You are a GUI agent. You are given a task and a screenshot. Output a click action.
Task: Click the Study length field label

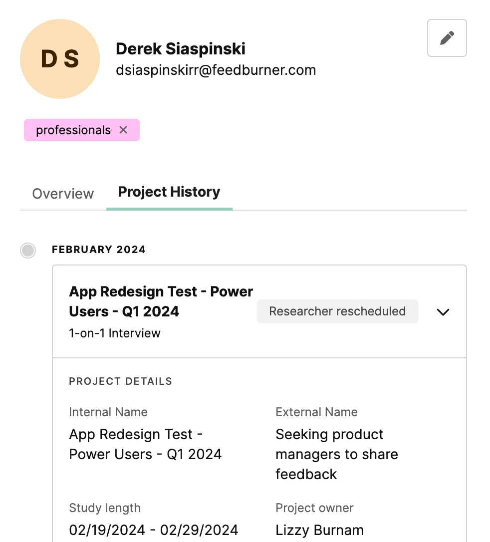coord(105,508)
